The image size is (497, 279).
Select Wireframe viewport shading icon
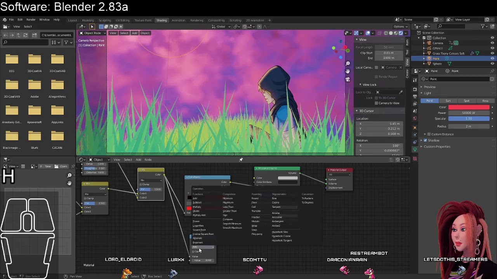pyautogui.click(x=386, y=33)
